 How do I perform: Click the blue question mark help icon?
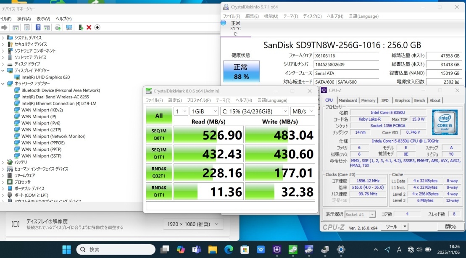click(x=38, y=27)
